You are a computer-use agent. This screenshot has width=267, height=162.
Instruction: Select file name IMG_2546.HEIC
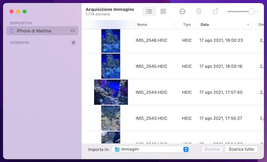click(x=151, y=41)
